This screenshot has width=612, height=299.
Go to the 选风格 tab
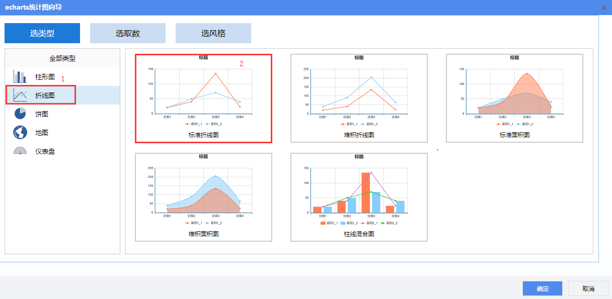coord(213,33)
